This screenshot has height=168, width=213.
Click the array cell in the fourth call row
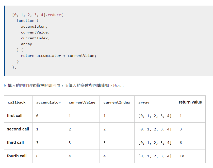[155, 156]
